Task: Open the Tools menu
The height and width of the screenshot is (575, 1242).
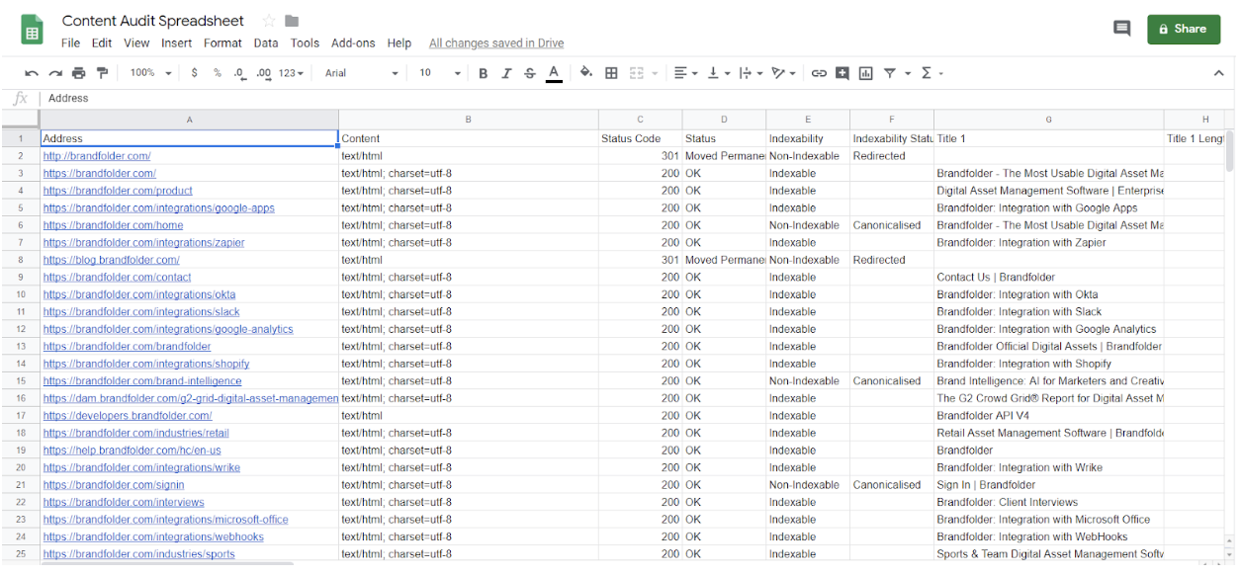Action: (x=305, y=43)
